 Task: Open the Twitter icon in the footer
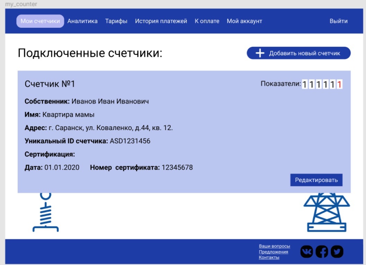click(x=337, y=251)
